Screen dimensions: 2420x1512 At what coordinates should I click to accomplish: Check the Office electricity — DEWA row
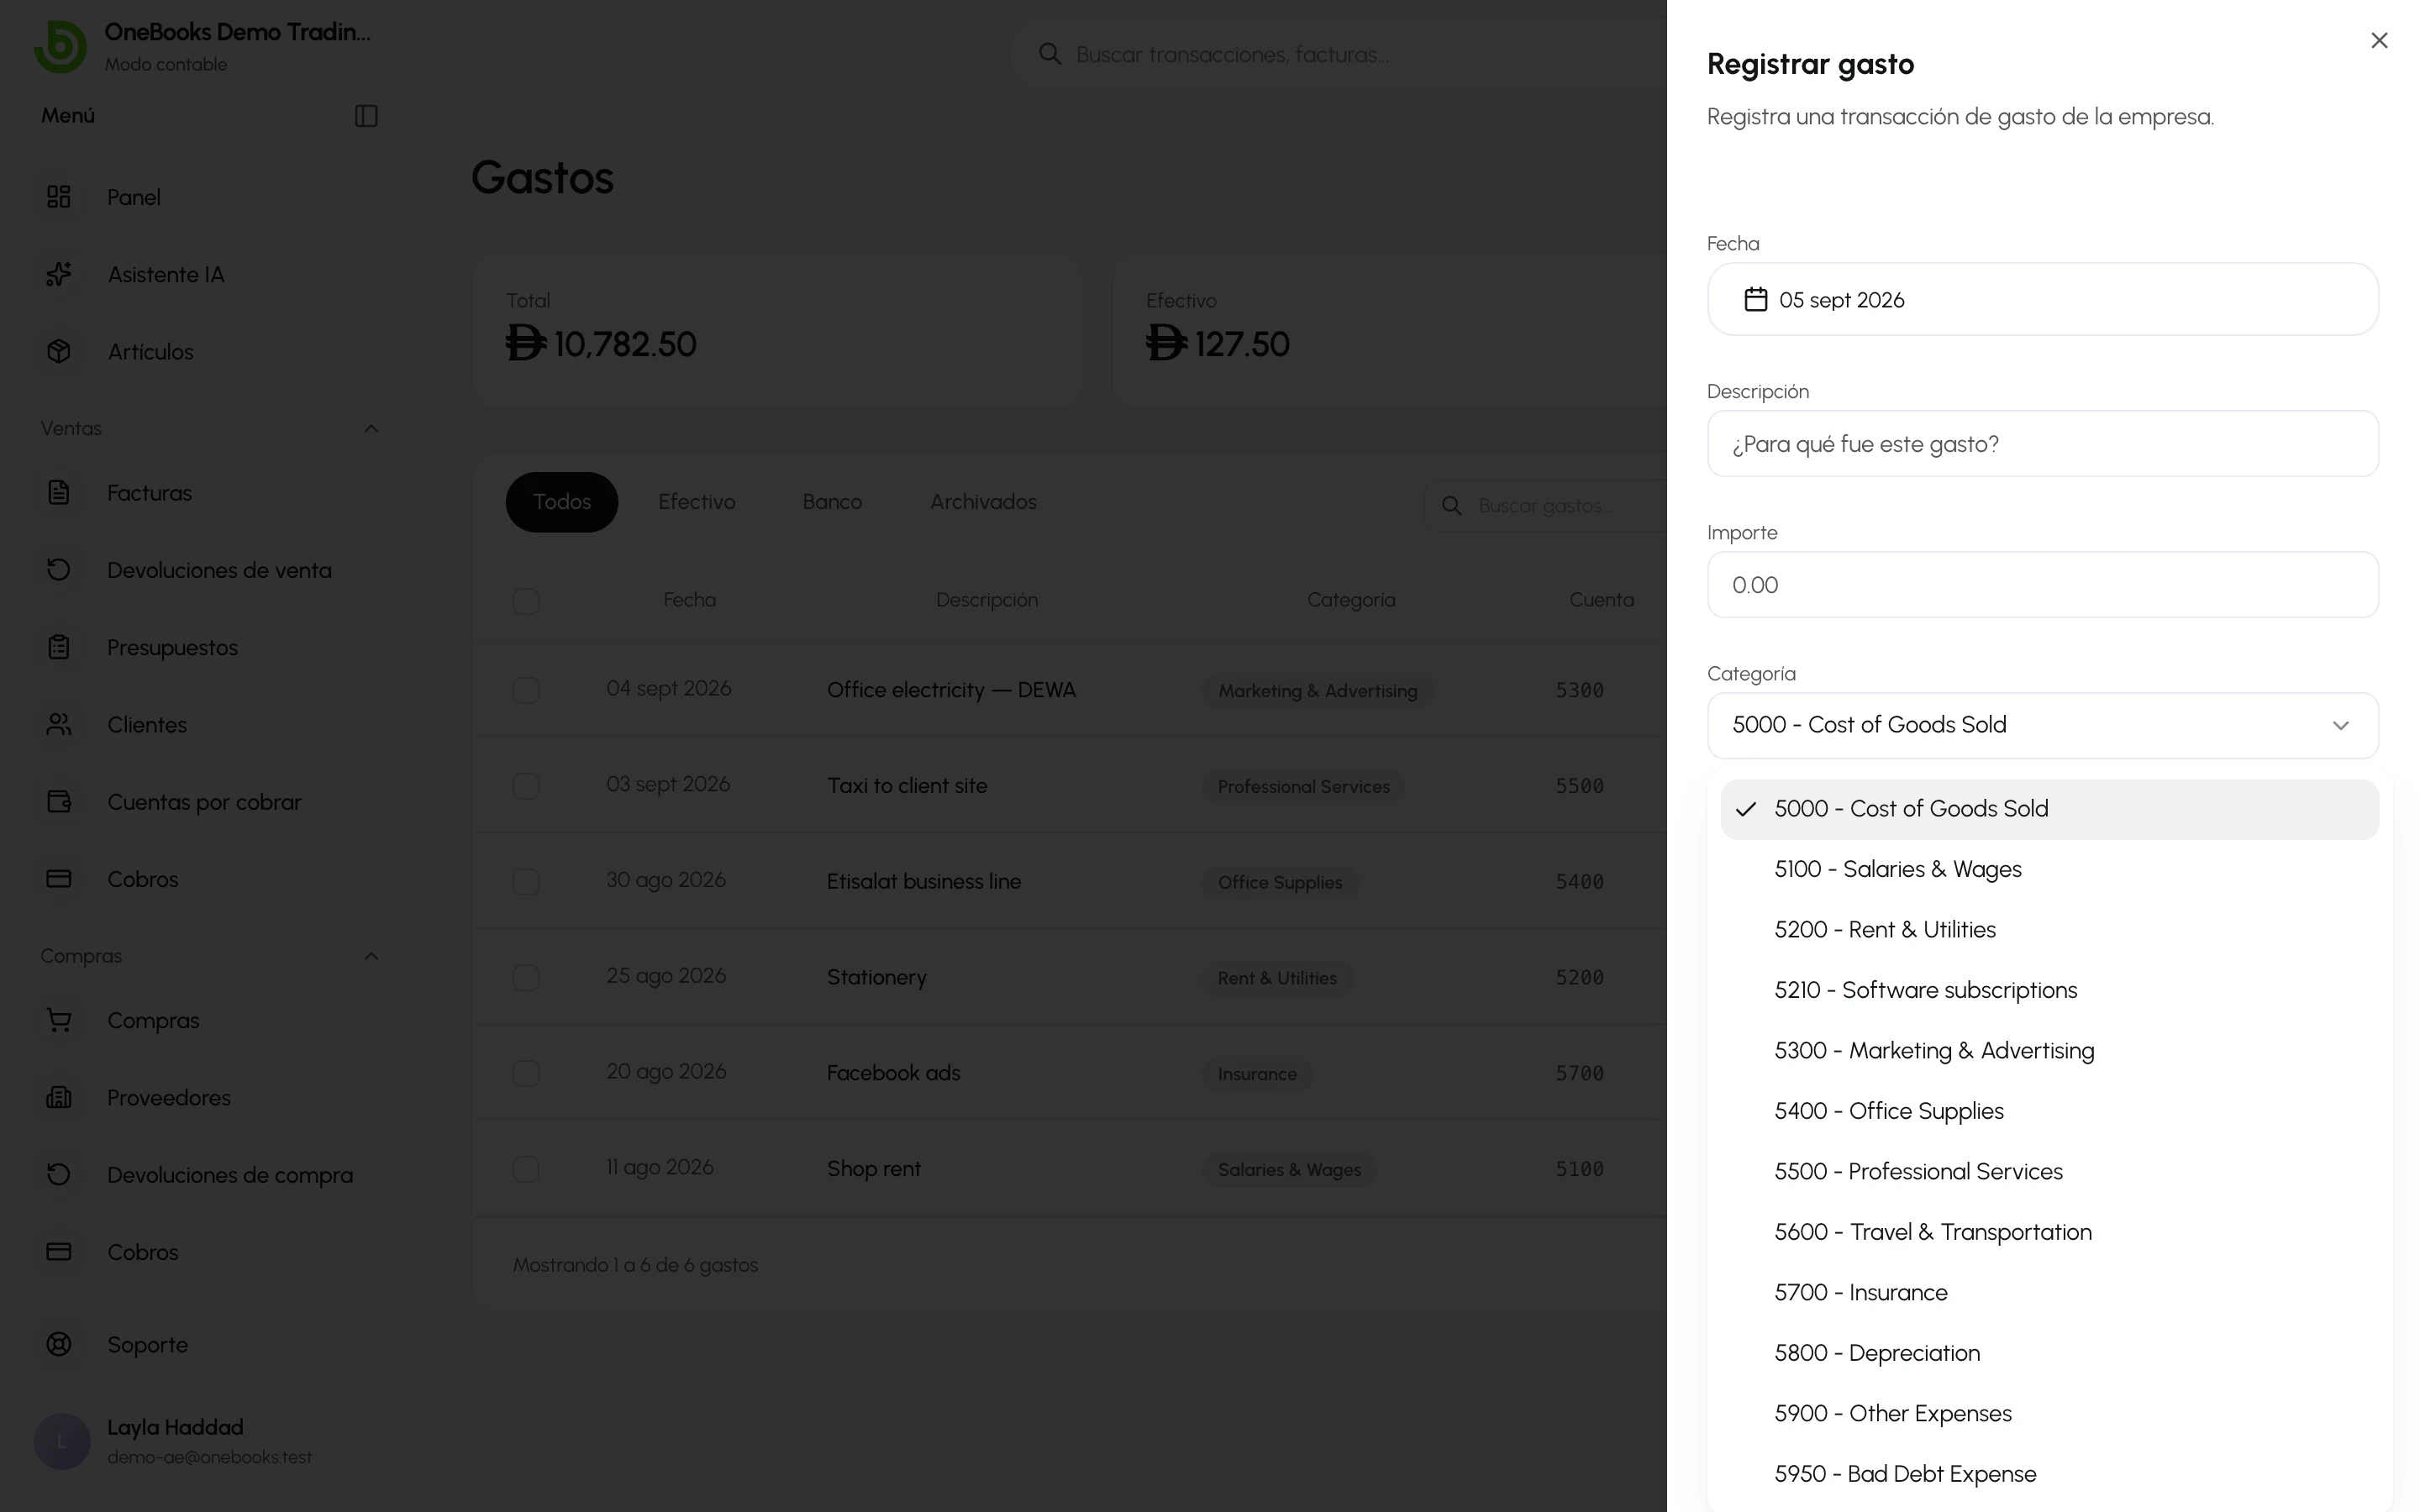[x=526, y=690]
